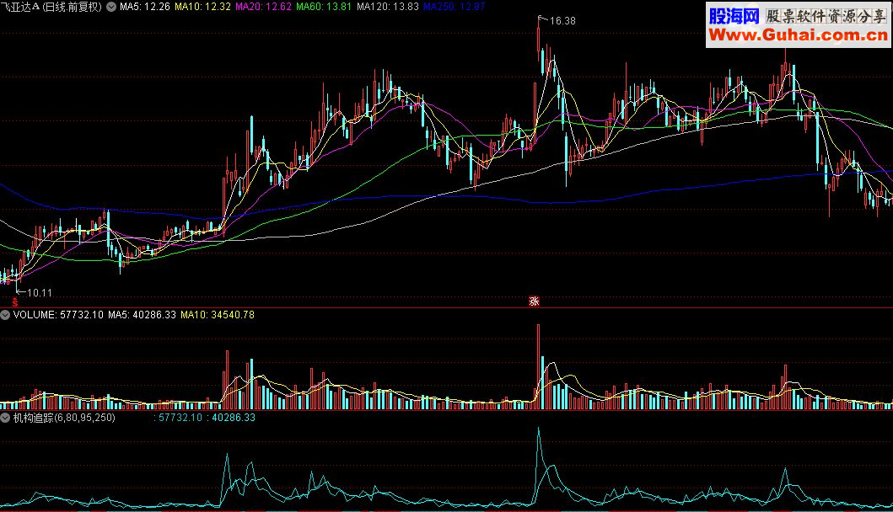Click the red $ marker icon
893x512 pixels.
point(15,302)
